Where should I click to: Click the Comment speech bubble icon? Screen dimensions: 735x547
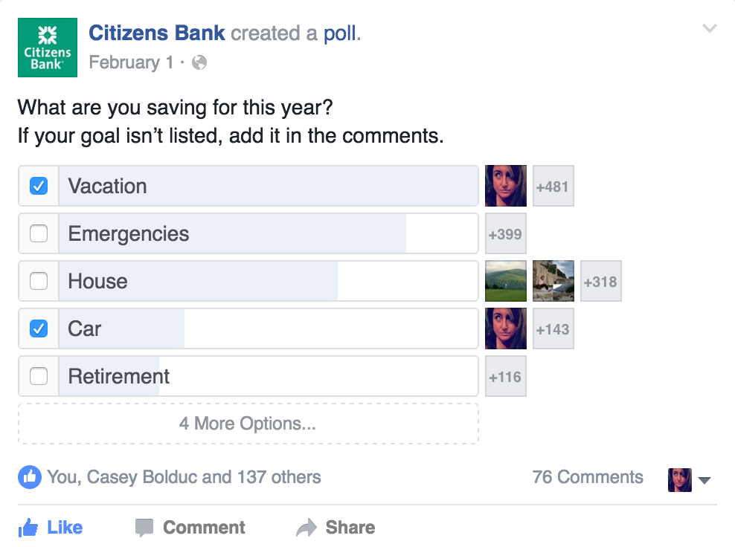tap(144, 528)
